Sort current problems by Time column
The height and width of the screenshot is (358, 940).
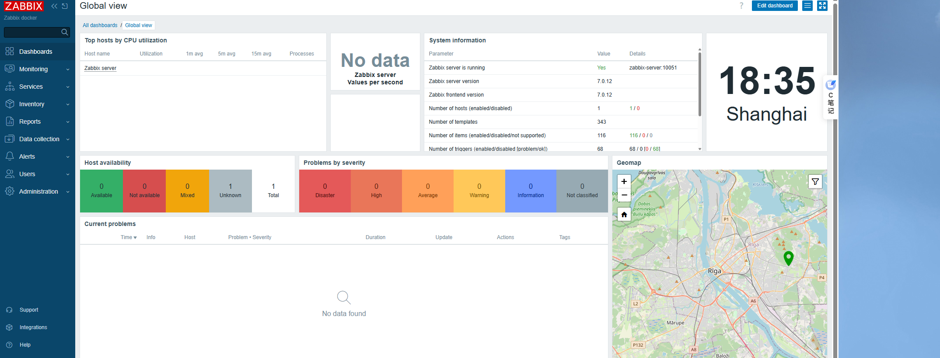point(129,237)
